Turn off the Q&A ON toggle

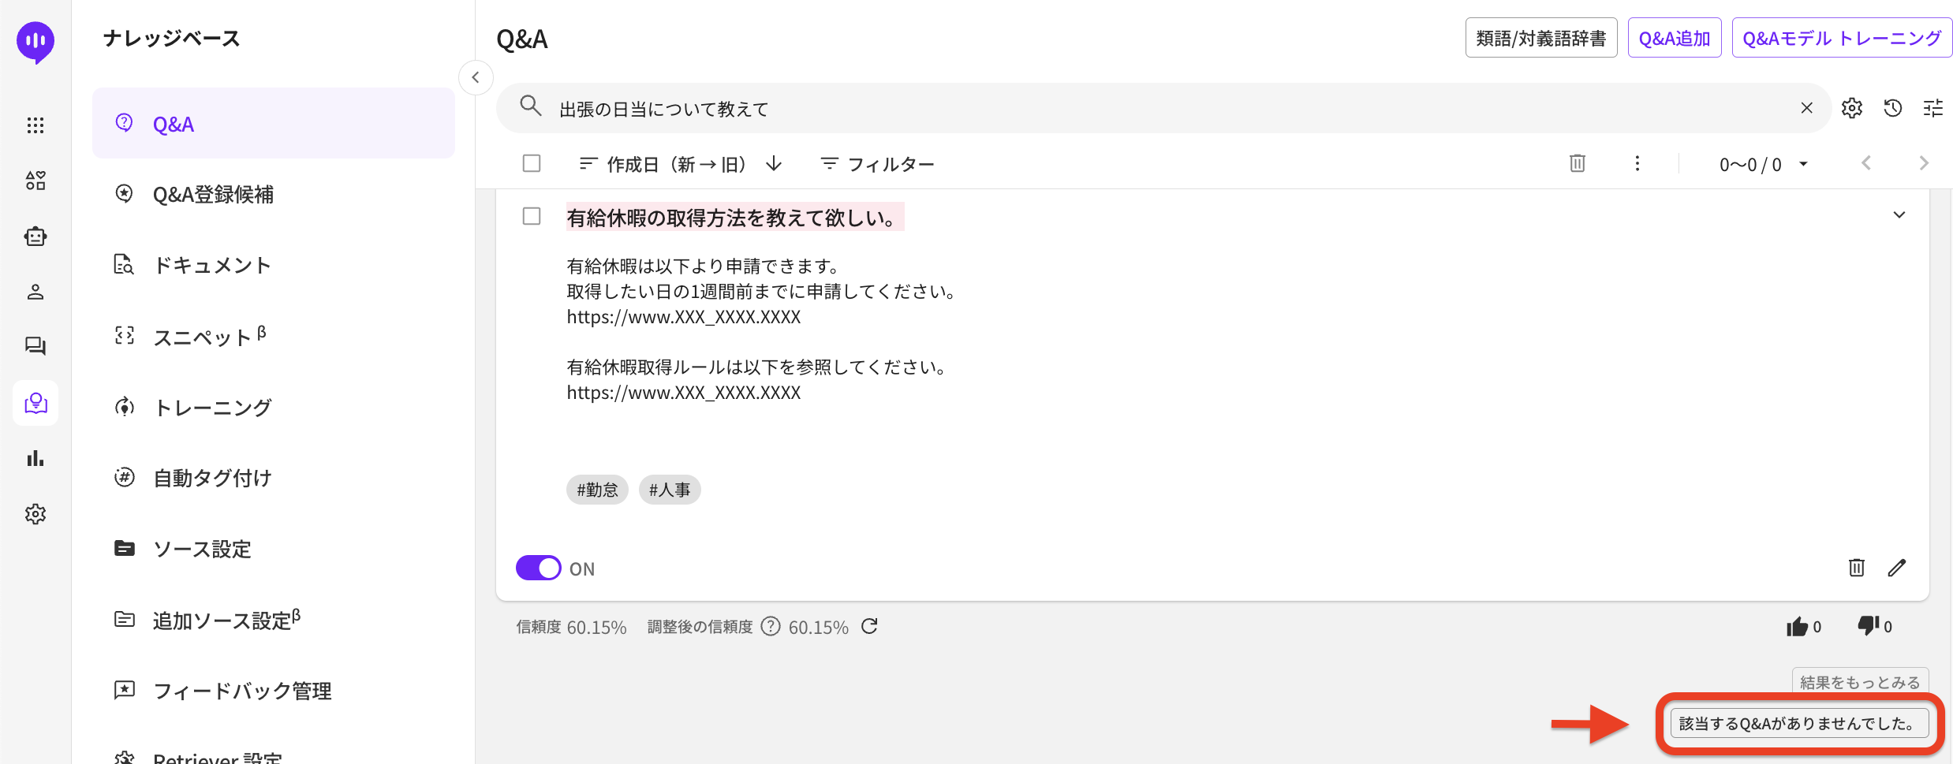click(538, 568)
